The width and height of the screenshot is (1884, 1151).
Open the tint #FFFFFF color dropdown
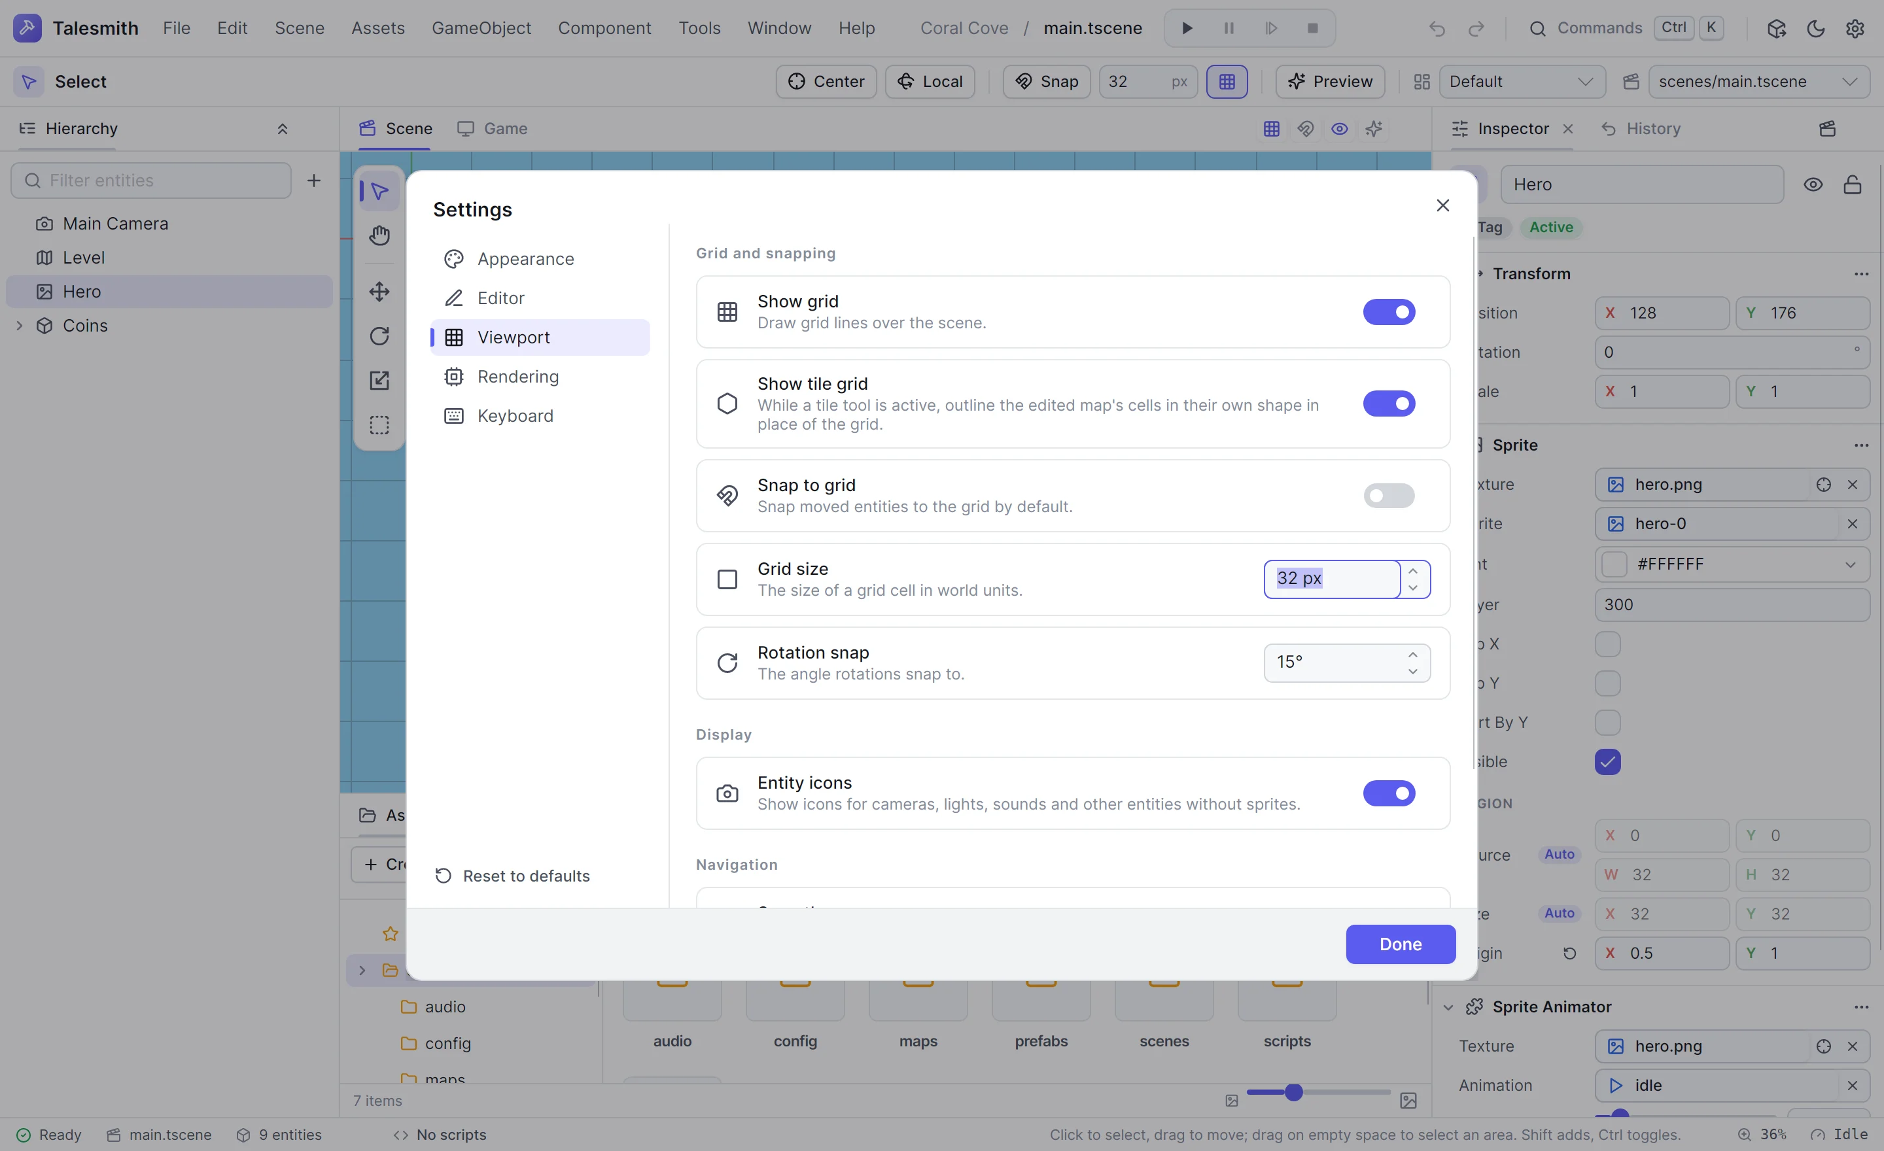[x=1732, y=564]
